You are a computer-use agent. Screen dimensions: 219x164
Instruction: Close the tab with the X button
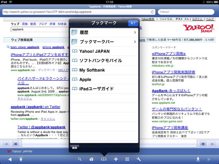tap(16, 144)
